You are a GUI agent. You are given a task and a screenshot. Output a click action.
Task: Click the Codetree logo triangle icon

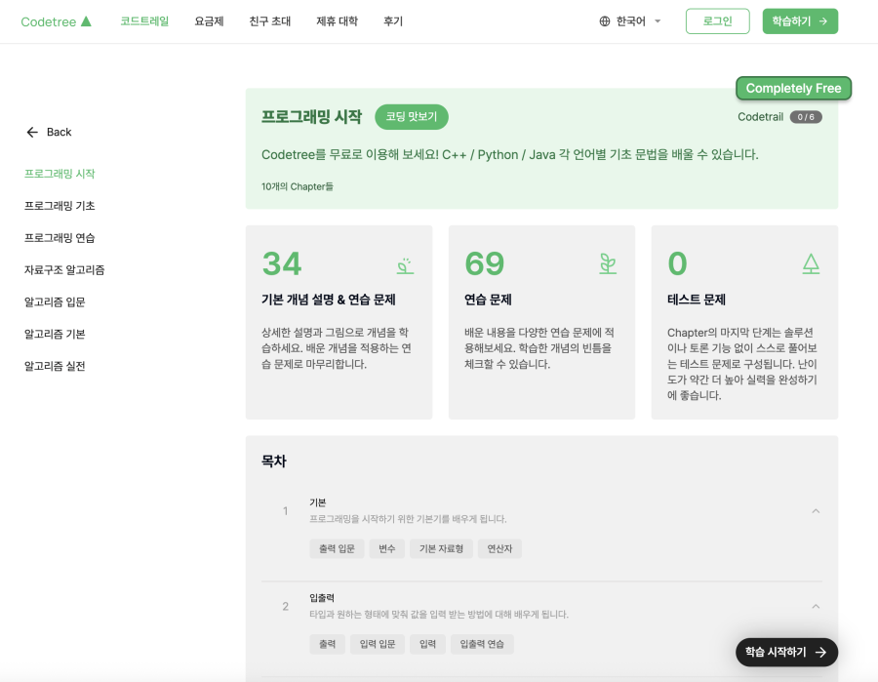[x=86, y=21]
